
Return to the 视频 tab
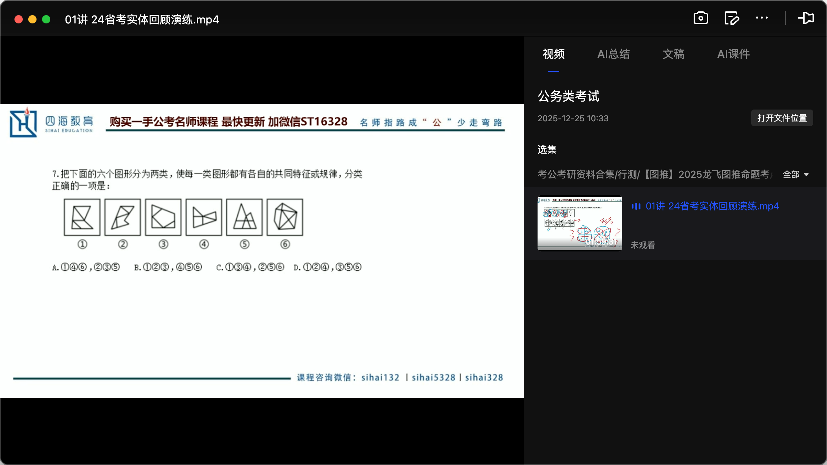(x=553, y=54)
